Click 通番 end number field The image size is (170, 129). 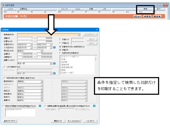45,38
